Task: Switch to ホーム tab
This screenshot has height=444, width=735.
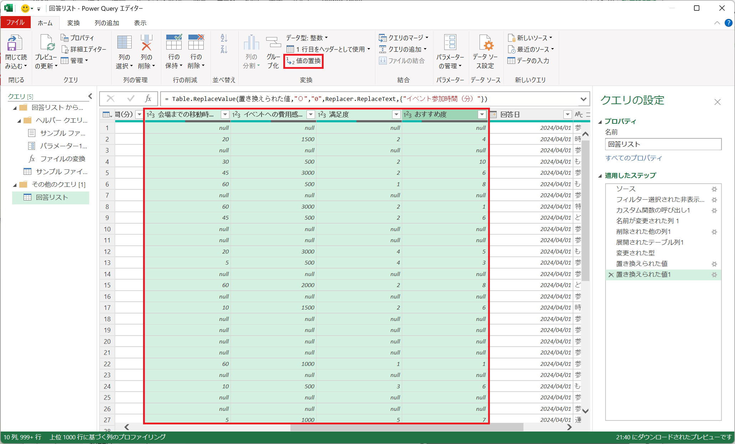Action: tap(45, 23)
